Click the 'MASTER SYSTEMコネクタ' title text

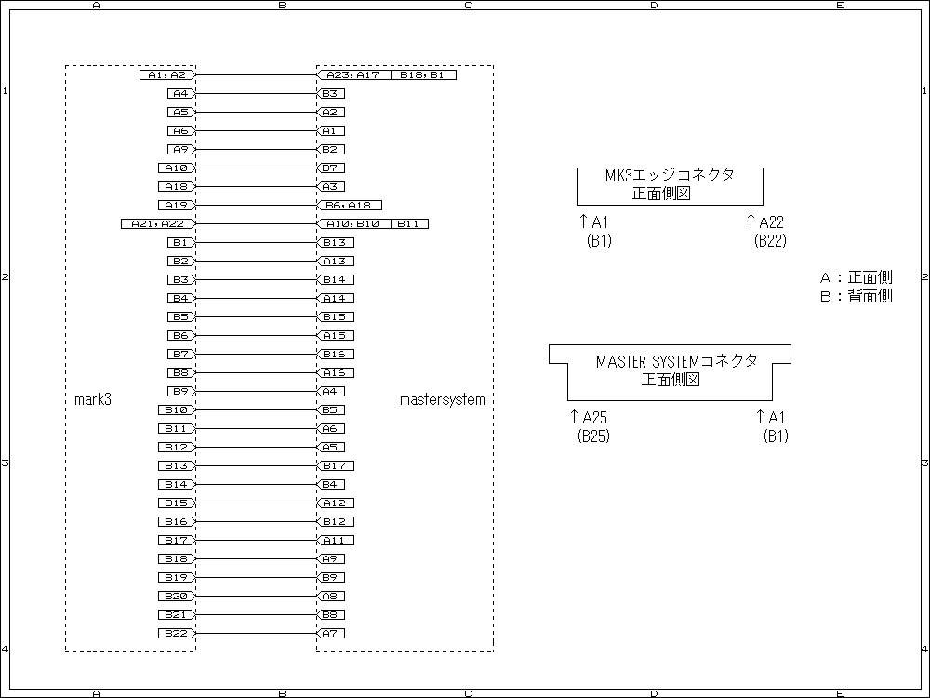click(677, 361)
